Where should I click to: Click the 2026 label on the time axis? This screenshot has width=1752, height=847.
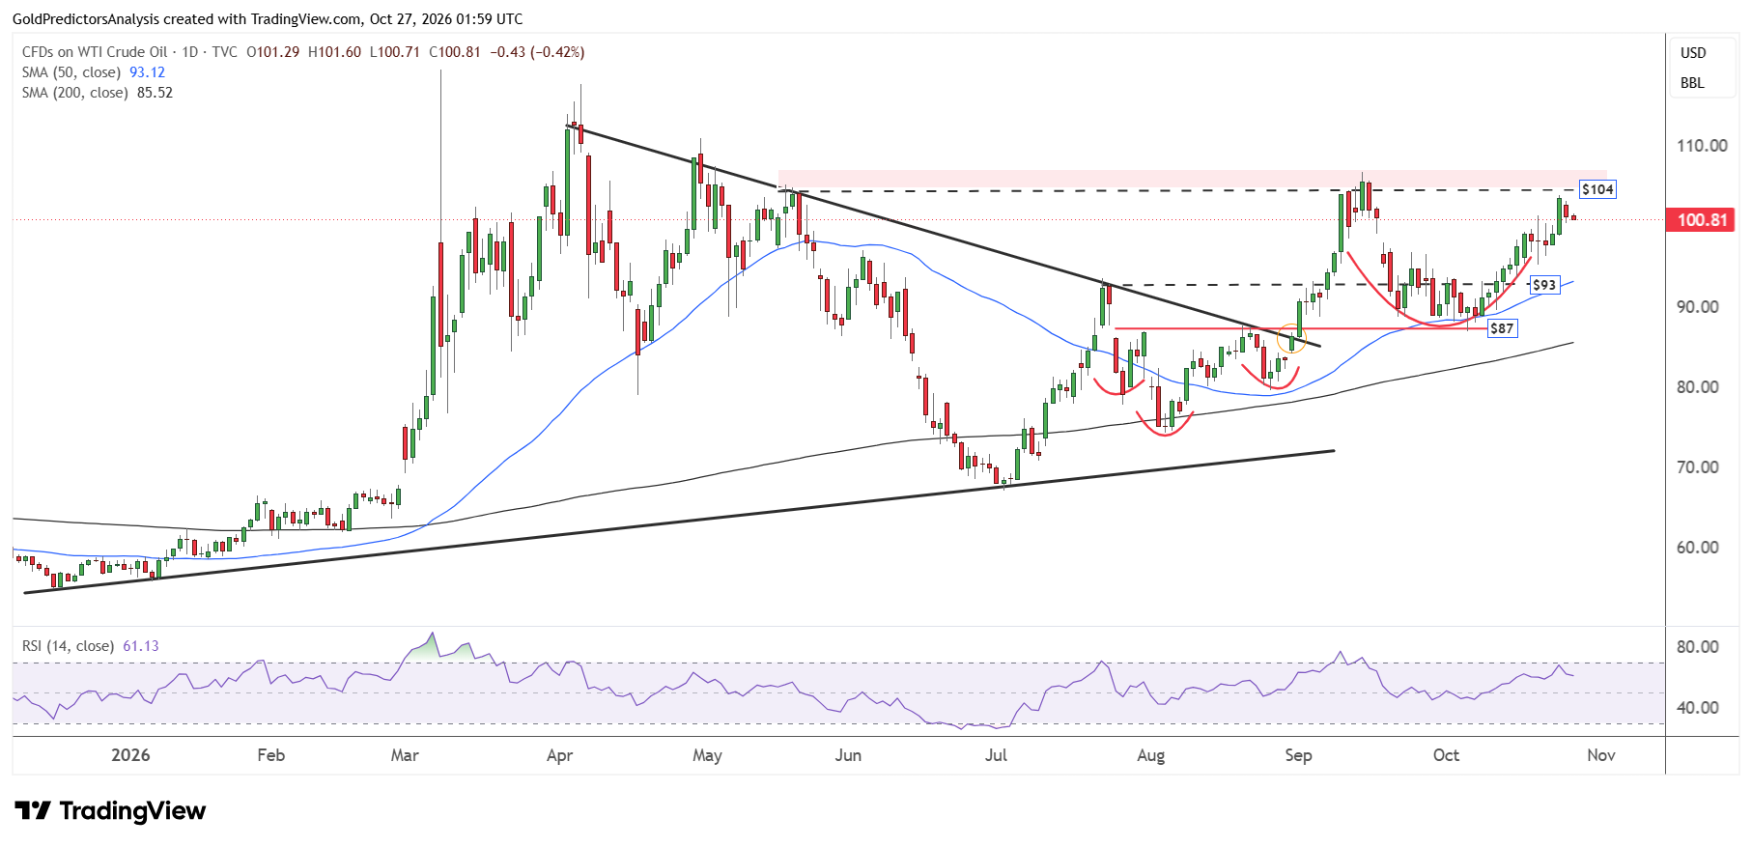pyautogui.click(x=130, y=755)
